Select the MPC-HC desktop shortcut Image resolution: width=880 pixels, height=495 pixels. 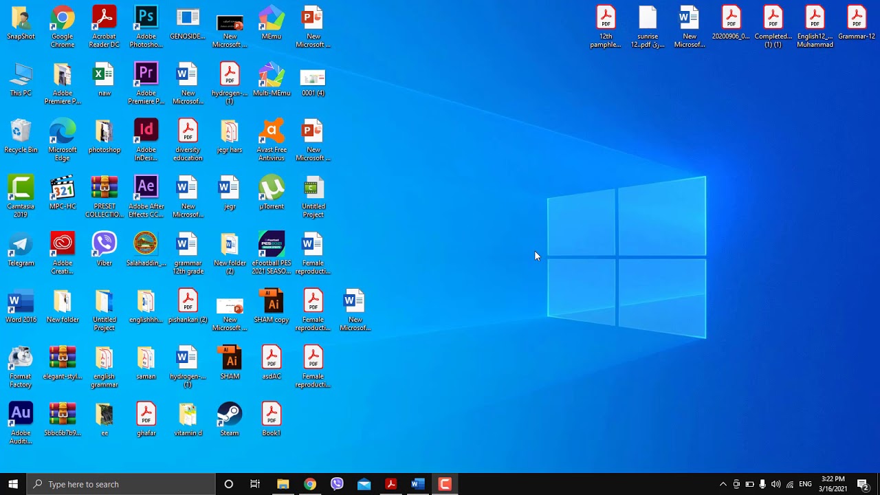coord(63,192)
